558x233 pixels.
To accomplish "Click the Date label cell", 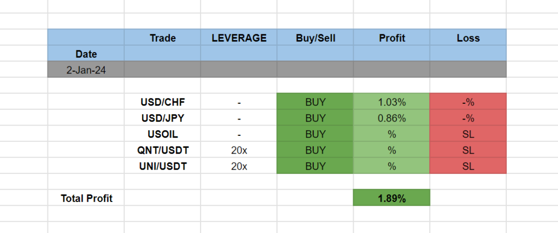I will [x=86, y=54].
